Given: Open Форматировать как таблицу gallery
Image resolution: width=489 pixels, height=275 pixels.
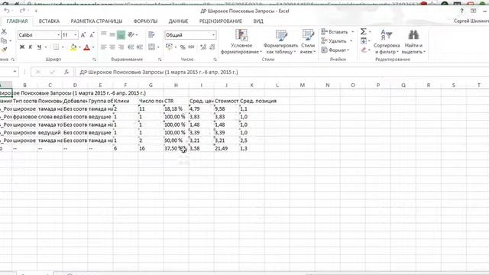Looking at the screenshot, I should (280, 42).
